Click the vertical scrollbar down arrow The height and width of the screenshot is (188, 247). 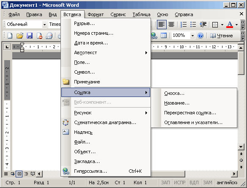(241, 147)
